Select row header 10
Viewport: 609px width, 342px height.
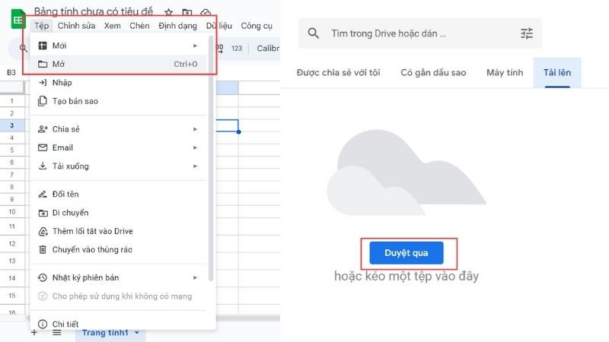(12, 212)
